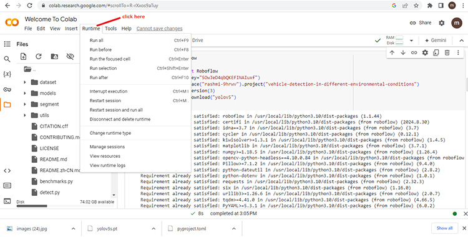Expand the segment folder

[x=25, y=104]
